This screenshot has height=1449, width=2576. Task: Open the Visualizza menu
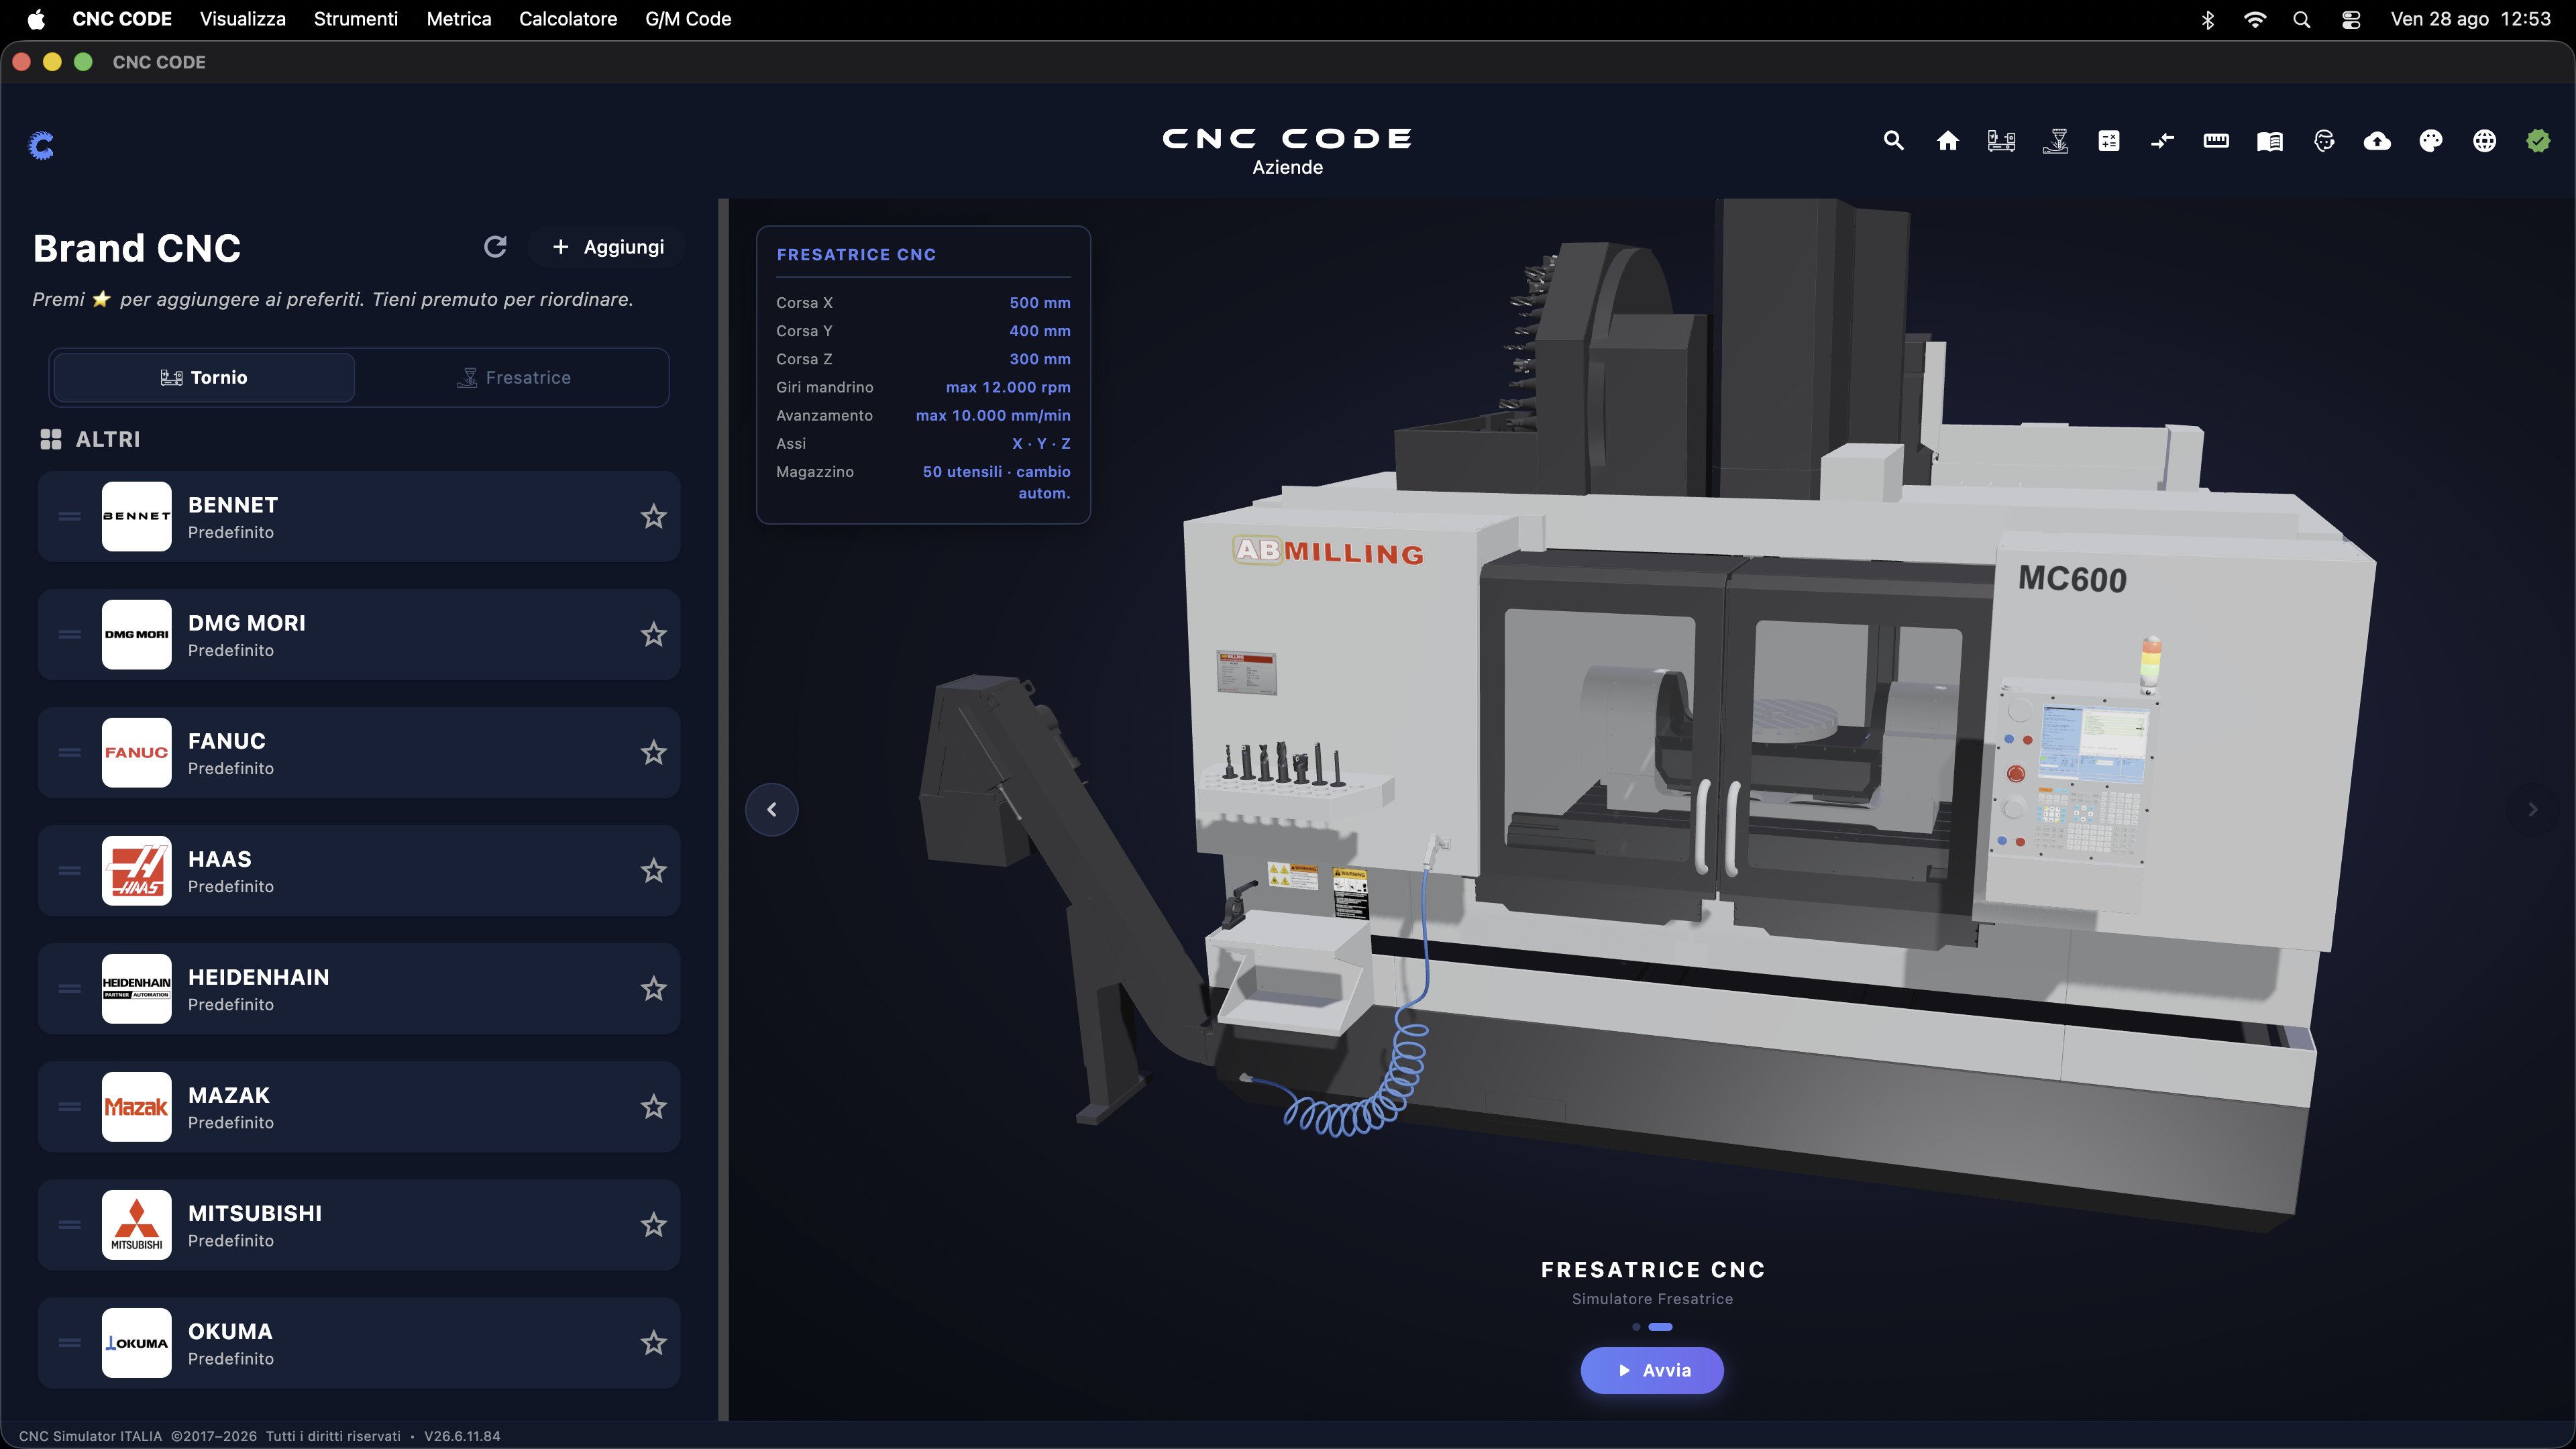[x=243, y=19]
